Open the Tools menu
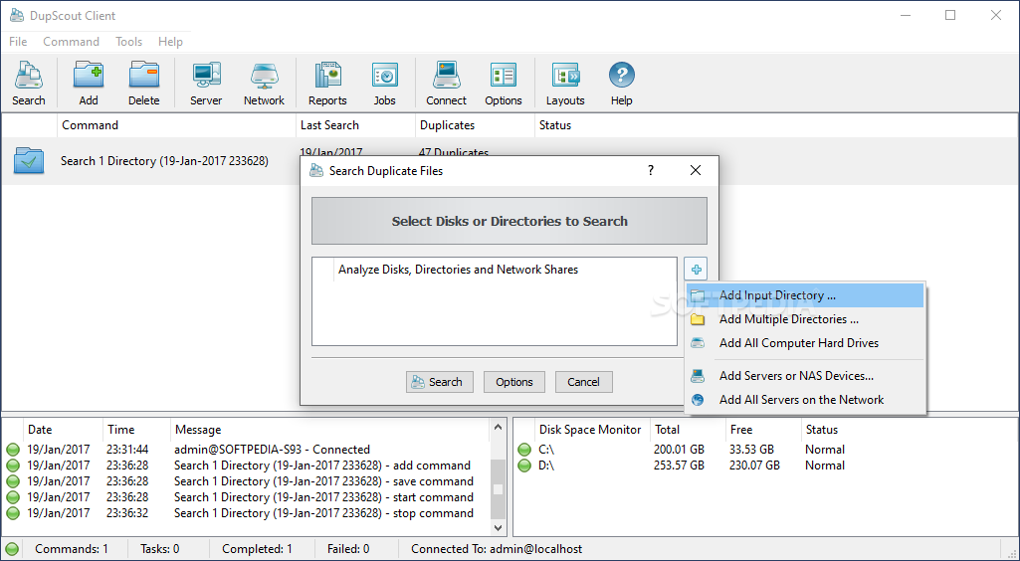 pos(128,42)
